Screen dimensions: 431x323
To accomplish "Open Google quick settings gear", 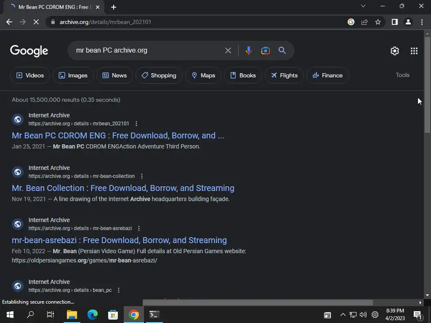I will pyautogui.click(x=395, y=51).
